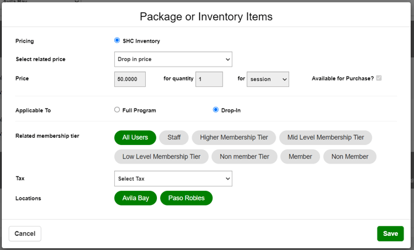Select the Drop-In radio option
Screen dimensions: 414x250
[216, 110]
